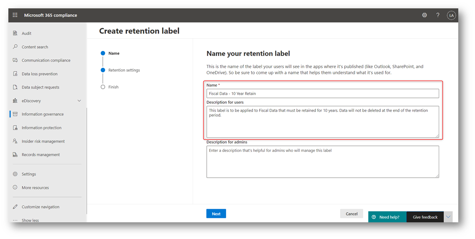Click the Create retention label heading

[139, 31]
